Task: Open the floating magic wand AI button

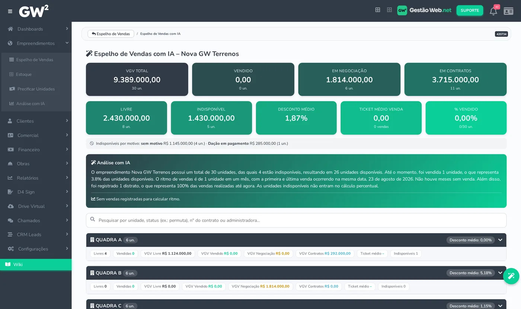Action: 511,276
